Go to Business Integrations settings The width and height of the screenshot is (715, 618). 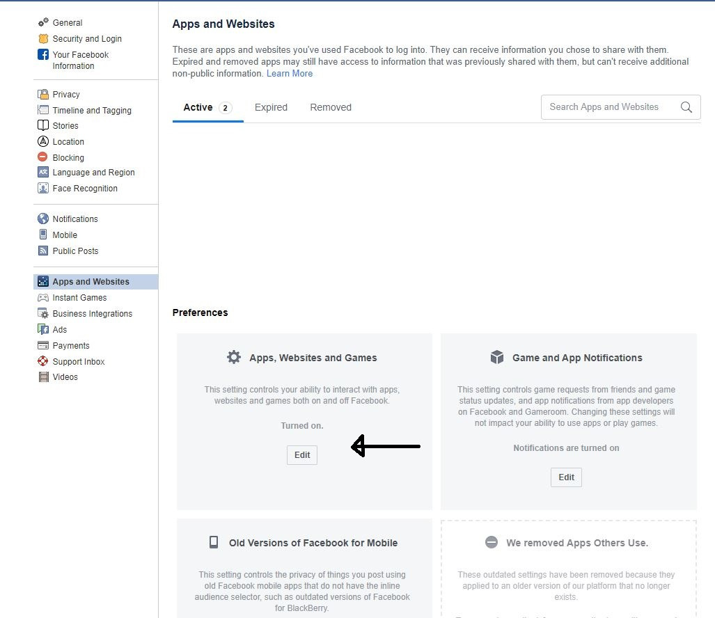click(x=92, y=314)
